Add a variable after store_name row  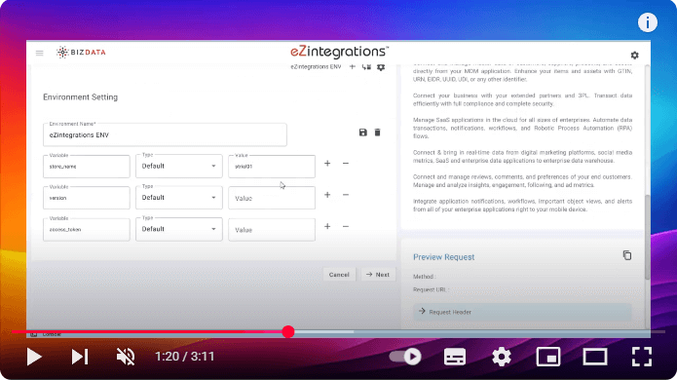click(x=327, y=164)
